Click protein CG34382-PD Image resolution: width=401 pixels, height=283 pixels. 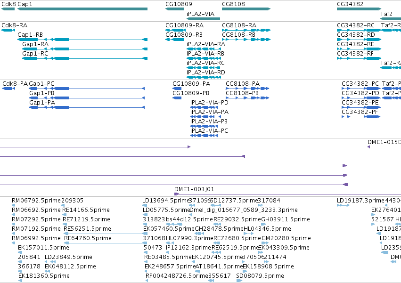360,93
